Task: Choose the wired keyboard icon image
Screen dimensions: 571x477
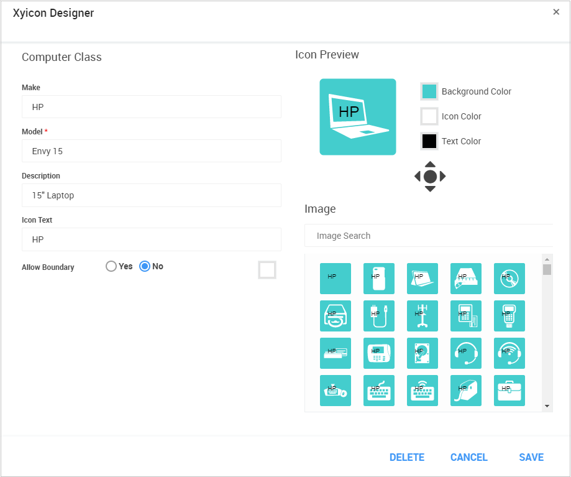Action: click(379, 391)
